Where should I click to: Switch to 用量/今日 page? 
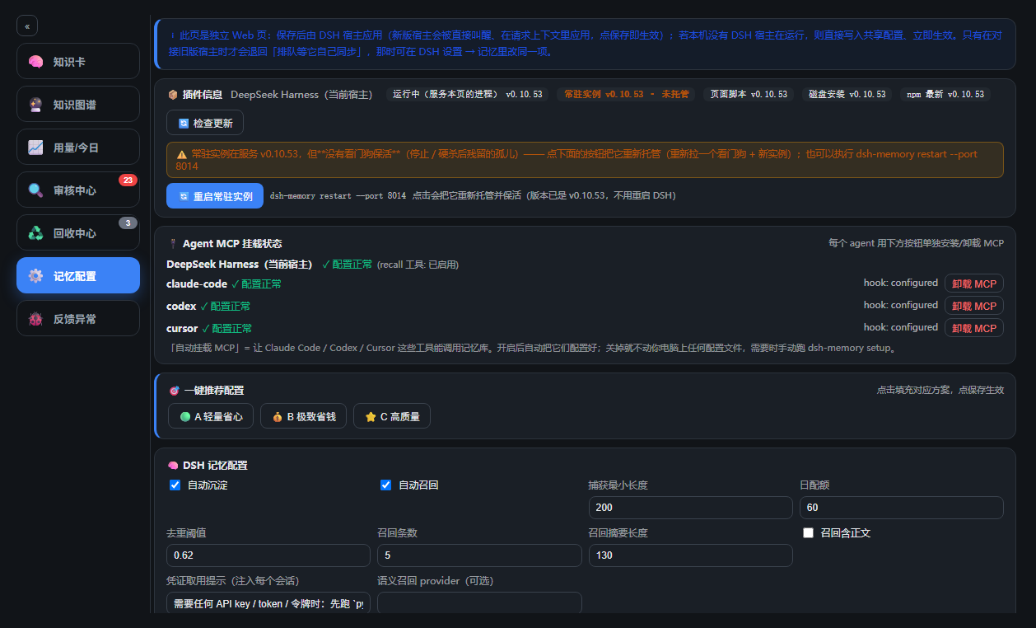pyautogui.click(x=78, y=147)
